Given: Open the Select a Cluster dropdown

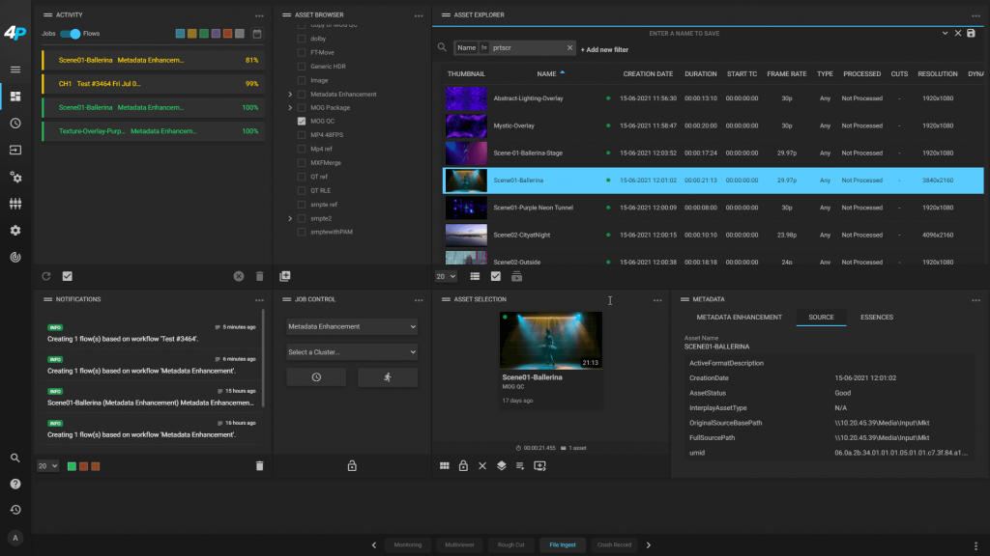Looking at the screenshot, I should pos(352,352).
